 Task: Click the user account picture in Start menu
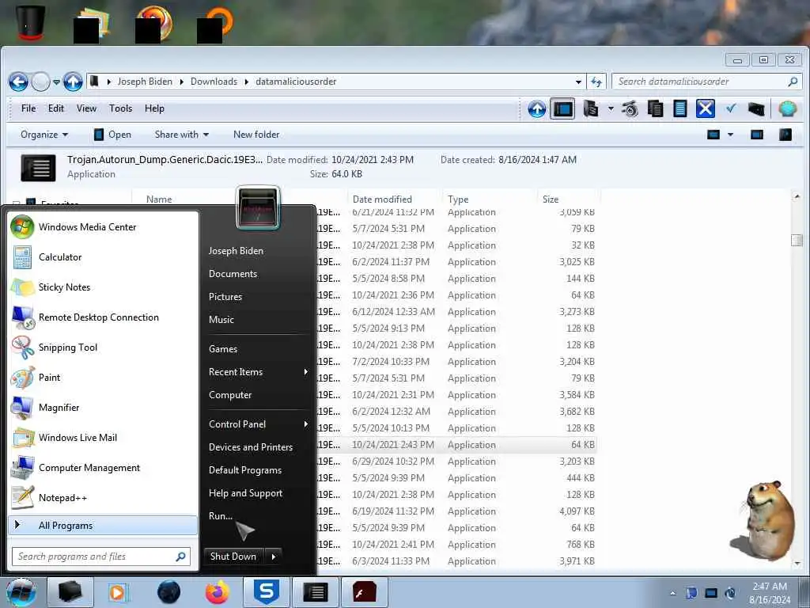pyautogui.click(x=258, y=207)
